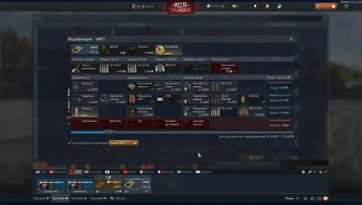Toggle the wrench auto-repair checkmark

(315, 172)
